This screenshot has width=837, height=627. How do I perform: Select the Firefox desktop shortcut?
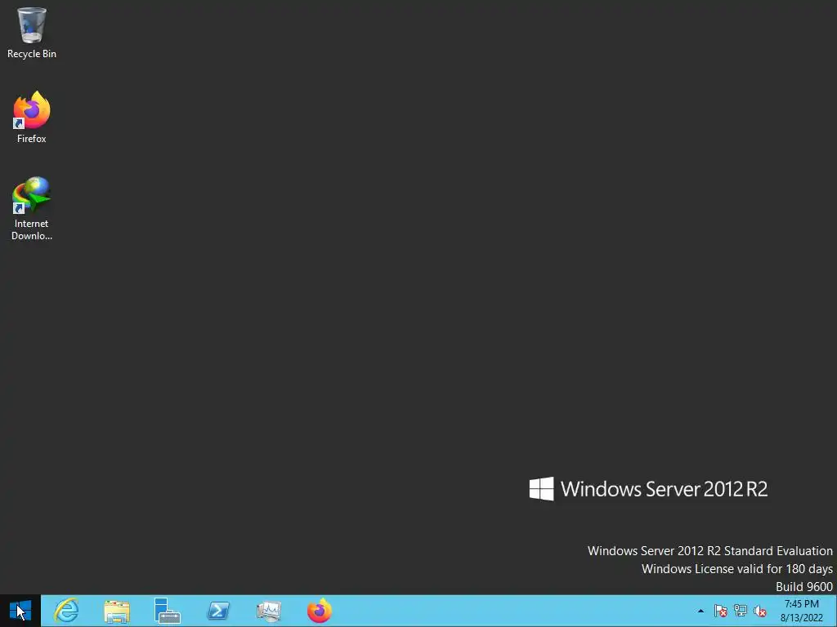click(32, 118)
